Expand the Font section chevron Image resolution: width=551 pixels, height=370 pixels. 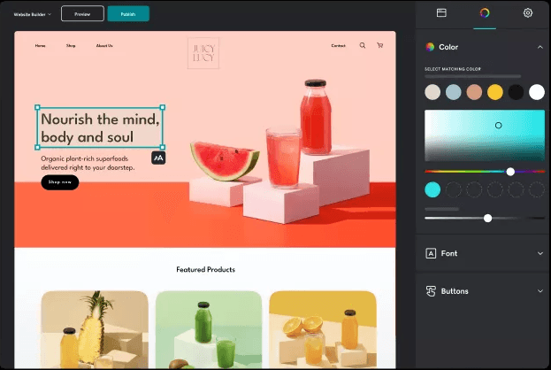[x=540, y=253]
